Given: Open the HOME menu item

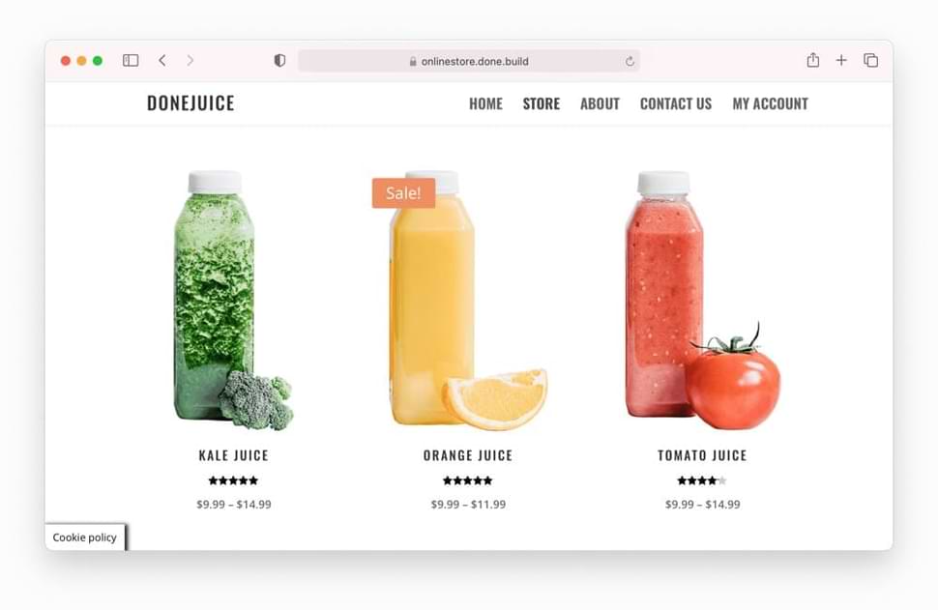Looking at the screenshot, I should [x=485, y=104].
